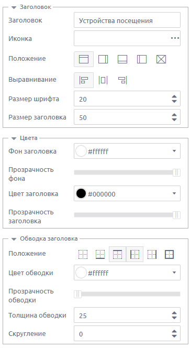This screenshot has height=348, width=191.
Task: Set header position to bottom
Action: click(x=122, y=59)
